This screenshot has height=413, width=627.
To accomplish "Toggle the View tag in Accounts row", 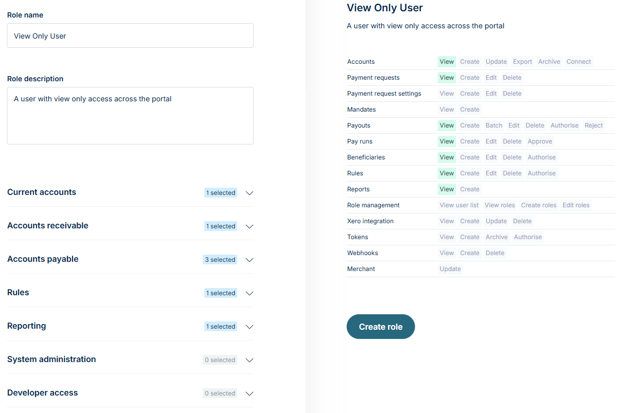I will pyautogui.click(x=447, y=62).
